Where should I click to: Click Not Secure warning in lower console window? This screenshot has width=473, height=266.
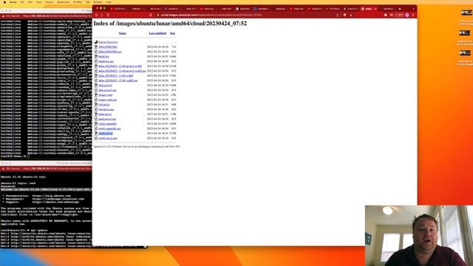coord(11,168)
